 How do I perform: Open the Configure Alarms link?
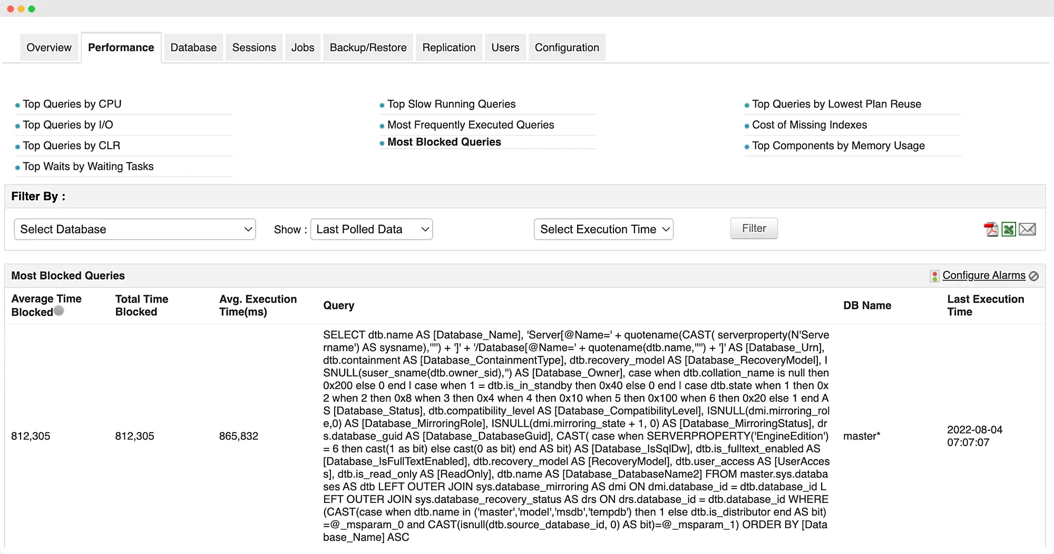(x=984, y=275)
